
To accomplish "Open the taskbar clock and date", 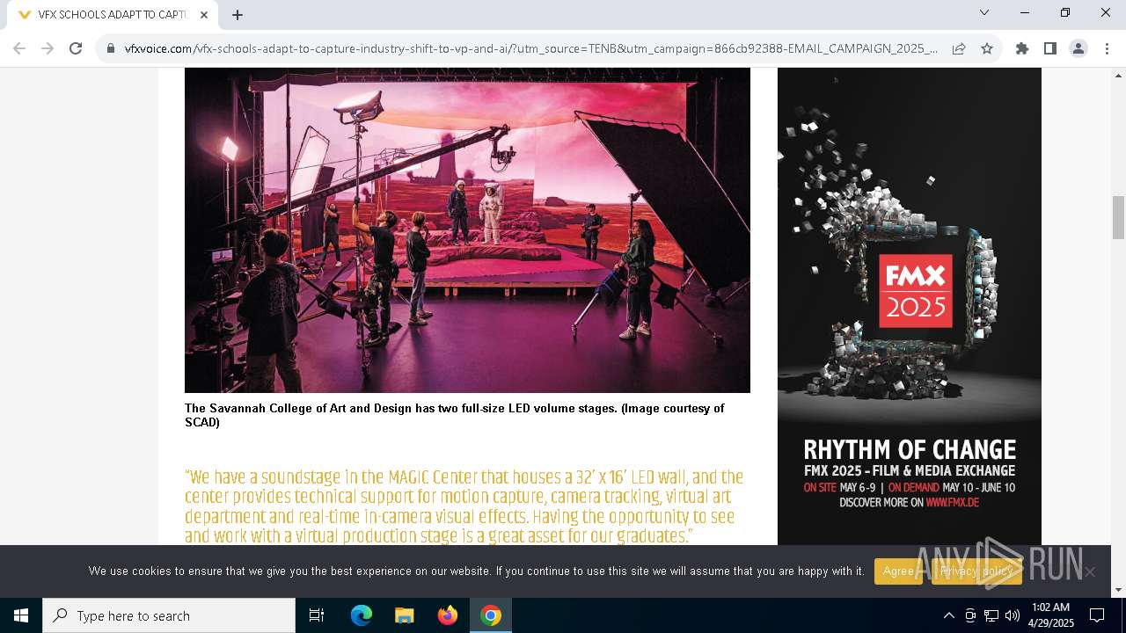I will coord(1050,615).
